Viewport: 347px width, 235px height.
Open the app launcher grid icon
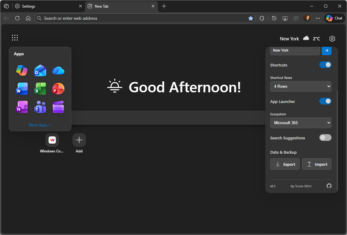pyautogui.click(x=15, y=37)
